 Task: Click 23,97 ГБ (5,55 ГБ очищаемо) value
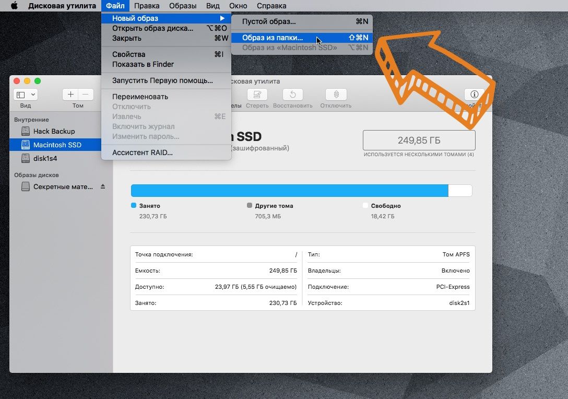tap(256, 287)
